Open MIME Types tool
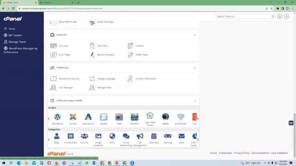 click(x=138, y=54)
